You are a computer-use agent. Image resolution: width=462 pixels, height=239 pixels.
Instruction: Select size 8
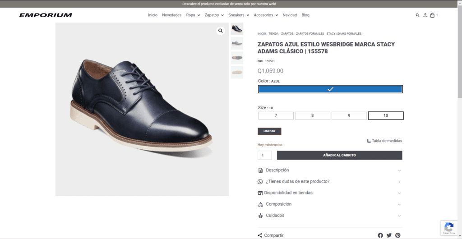[x=313, y=116]
